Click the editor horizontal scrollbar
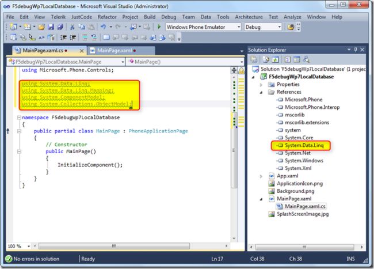The height and width of the screenshot is (269, 374). [x=114, y=246]
